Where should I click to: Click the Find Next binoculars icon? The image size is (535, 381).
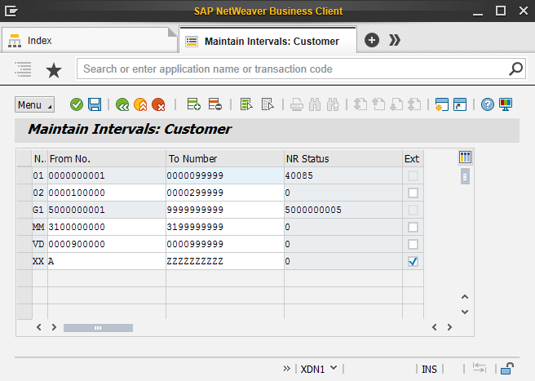(333, 104)
